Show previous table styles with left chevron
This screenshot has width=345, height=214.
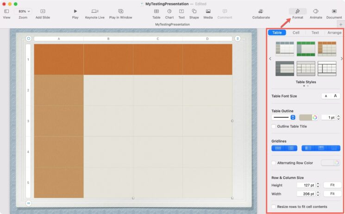coord(270,58)
